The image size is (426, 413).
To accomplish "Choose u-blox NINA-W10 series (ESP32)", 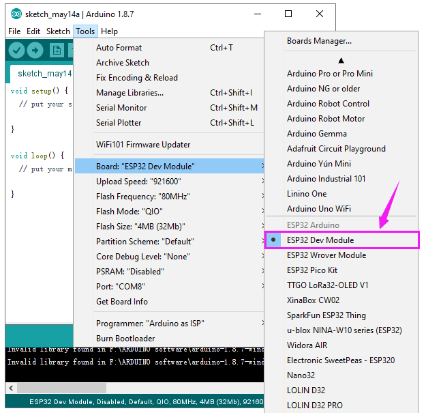I will (341, 330).
